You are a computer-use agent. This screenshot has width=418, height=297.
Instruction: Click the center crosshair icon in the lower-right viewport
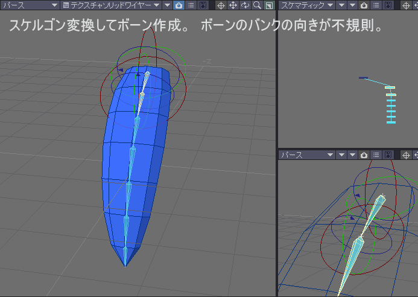coord(406,155)
